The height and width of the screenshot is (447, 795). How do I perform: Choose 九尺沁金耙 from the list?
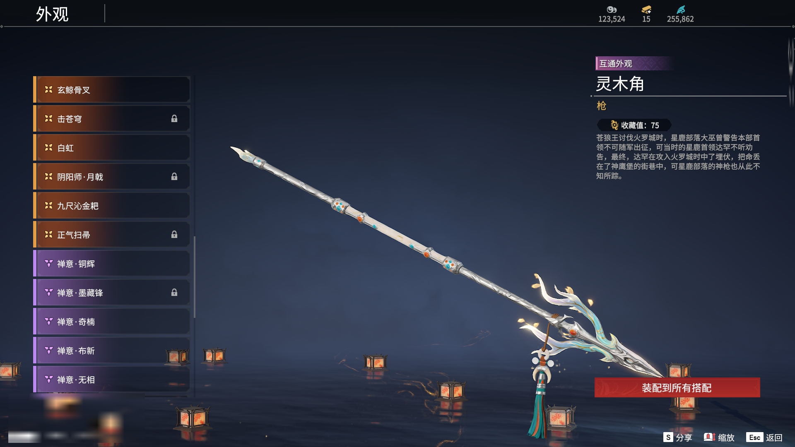coord(112,205)
